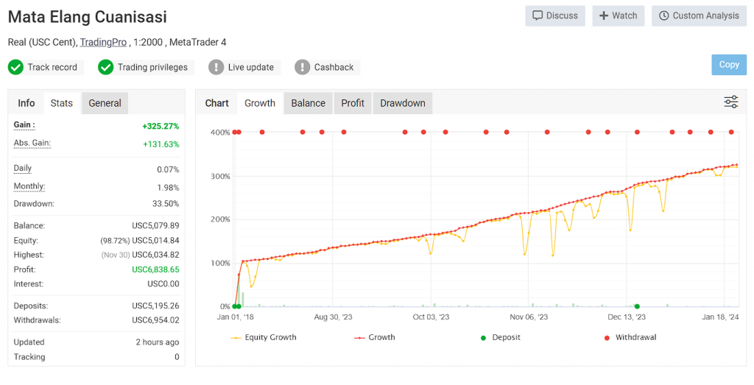Switch to the Drawdown chart tab
754x385 pixels.
click(x=402, y=103)
